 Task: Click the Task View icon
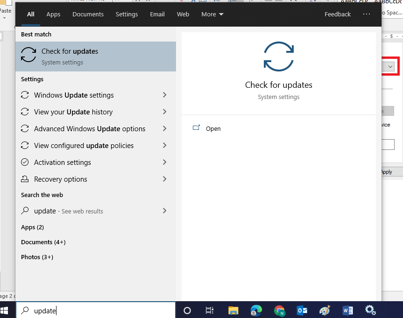tap(210, 311)
